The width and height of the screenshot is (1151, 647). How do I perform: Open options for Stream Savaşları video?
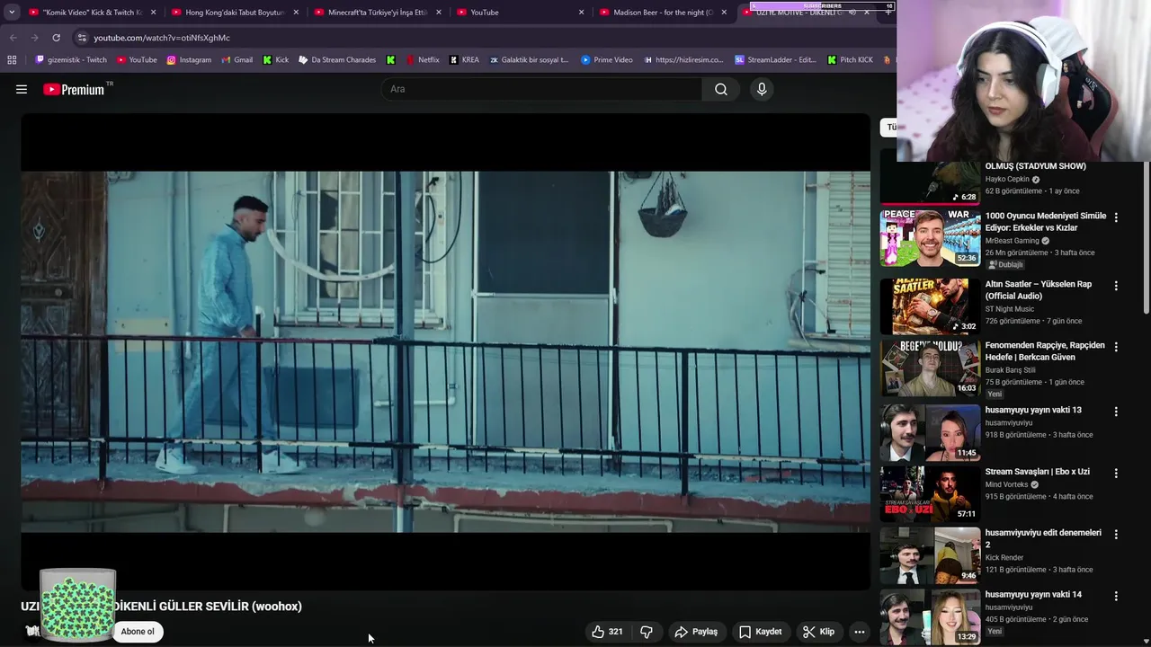[x=1116, y=473]
